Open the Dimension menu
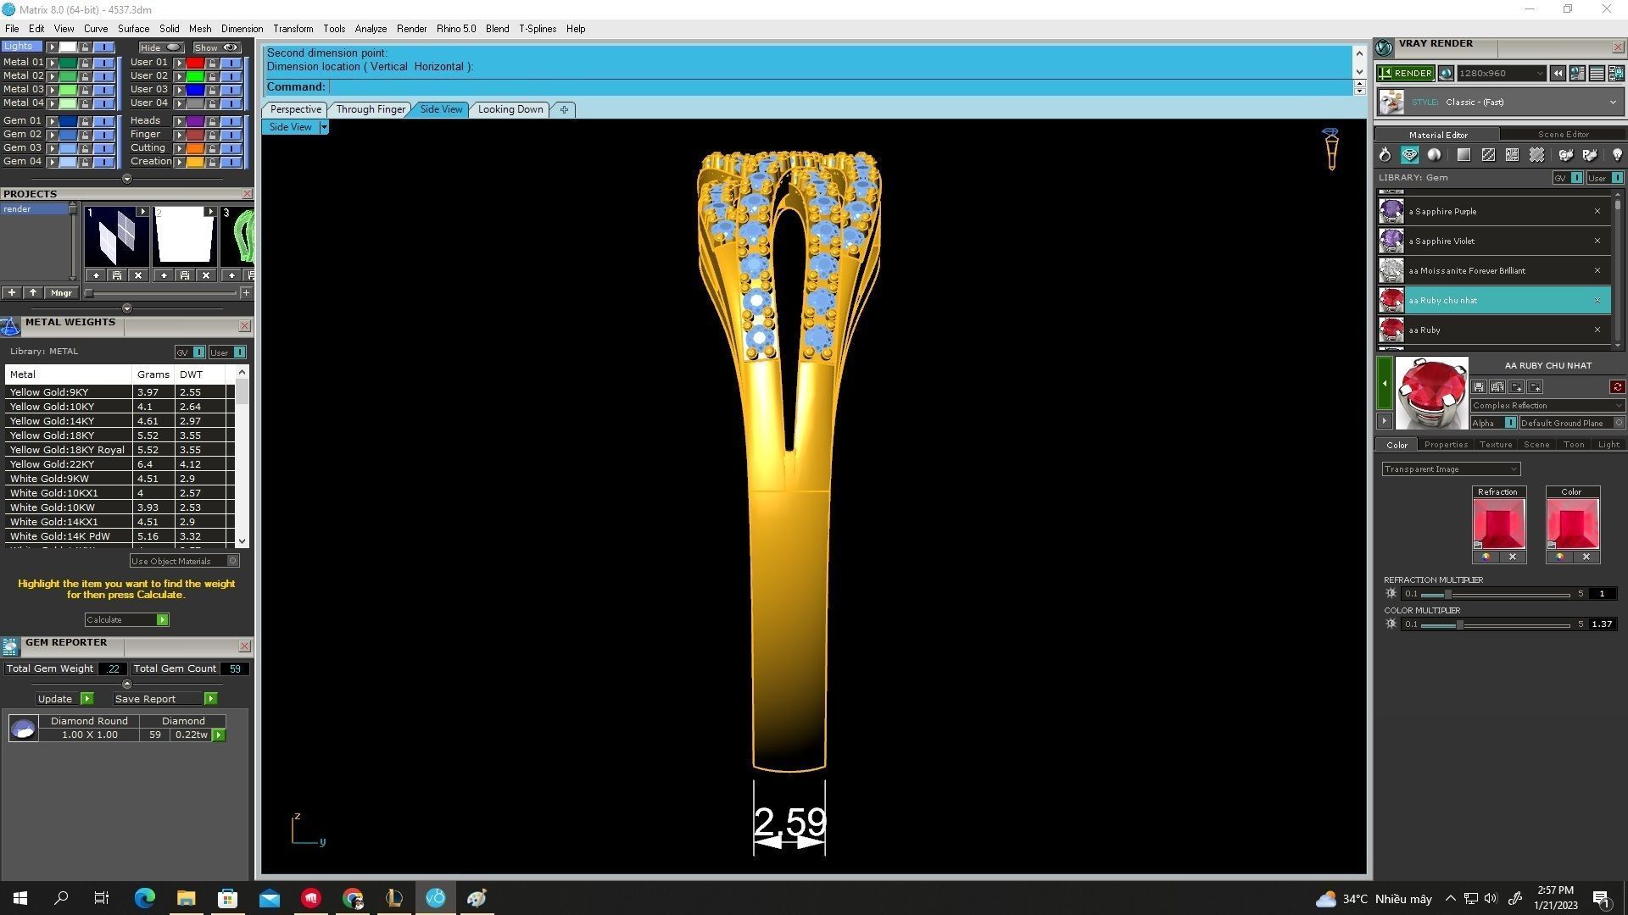This screenshot has height=915, width=1628. click(242, 29)
